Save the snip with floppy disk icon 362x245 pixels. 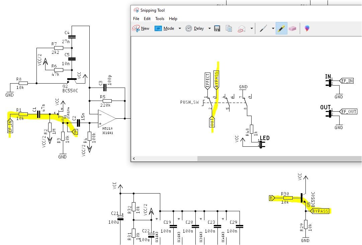(217, 28)
